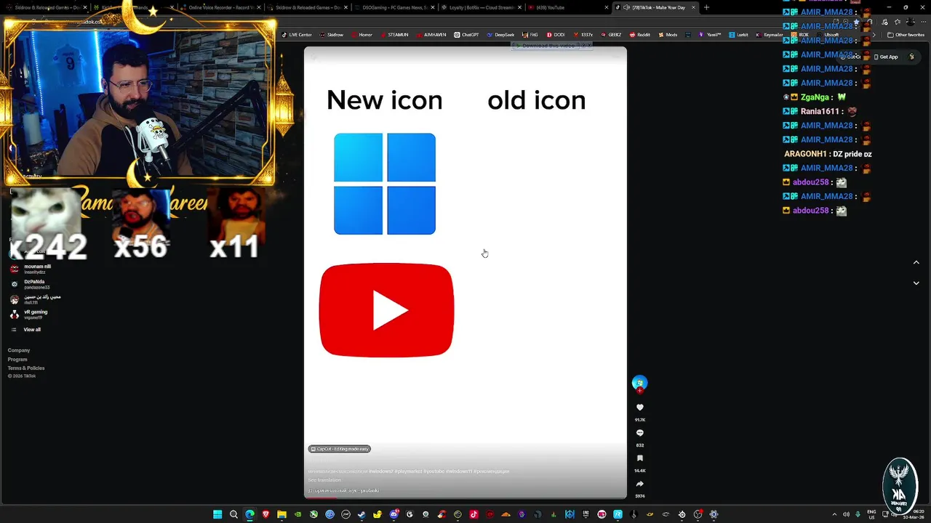Show hidden system tray icons
This screenshot has height=523, width=931.
834,514
